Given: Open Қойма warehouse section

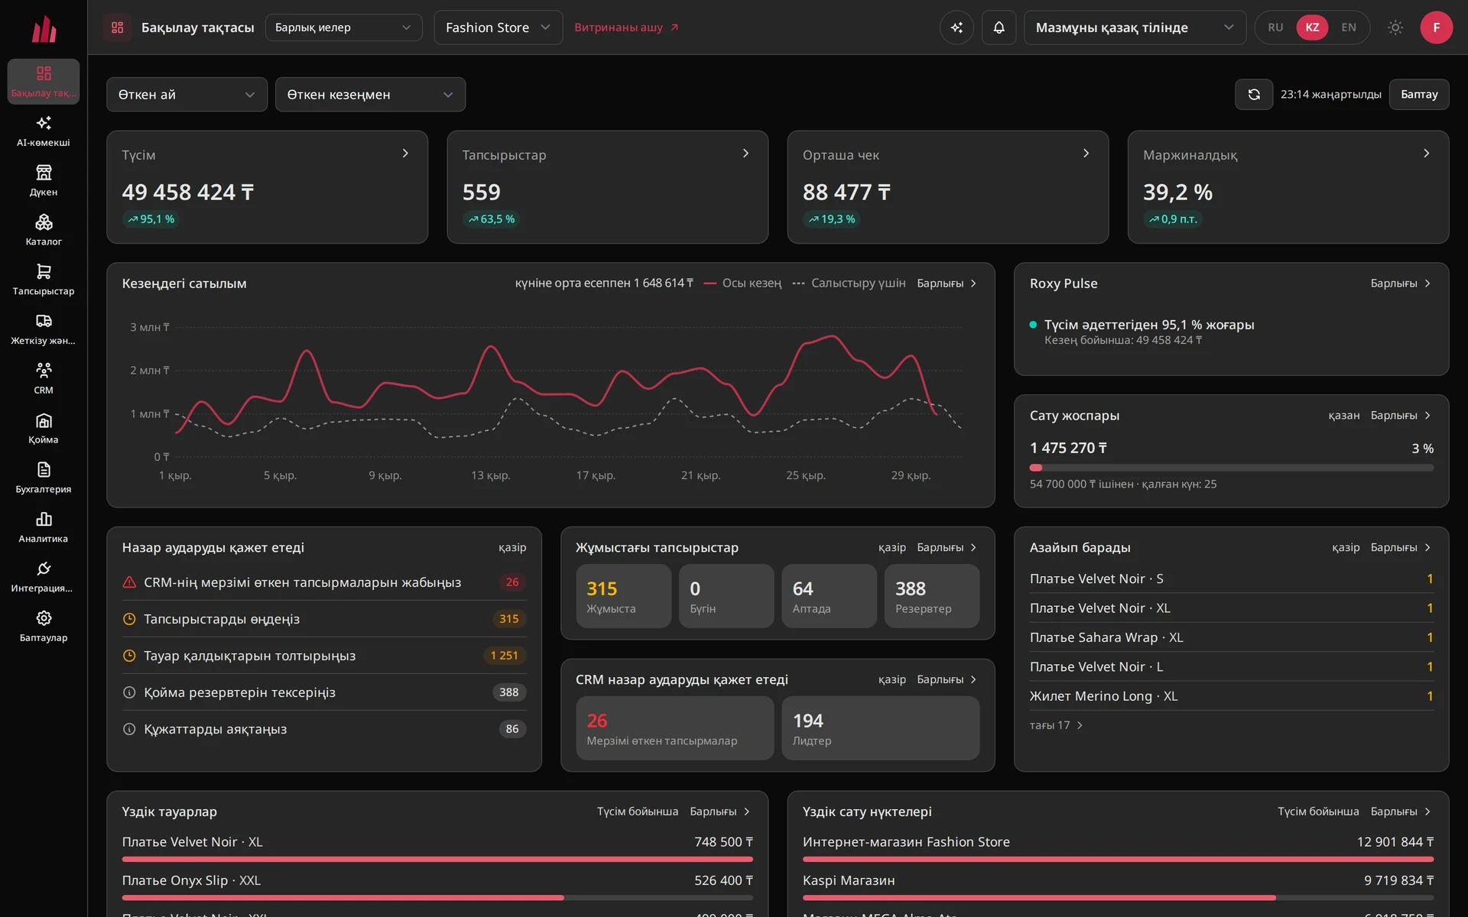Looking at the screenshot, I should click(44, 429).
